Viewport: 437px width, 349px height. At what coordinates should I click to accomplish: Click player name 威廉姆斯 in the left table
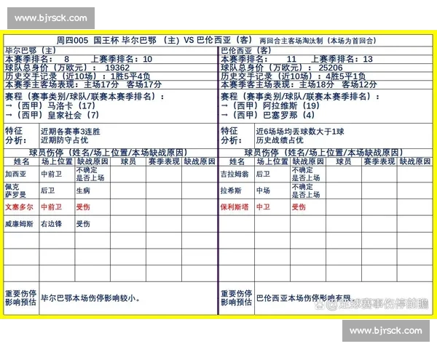19,224
